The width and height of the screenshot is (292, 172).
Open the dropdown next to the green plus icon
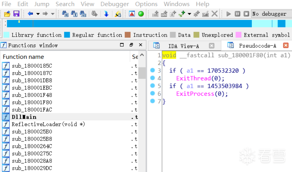189,14
